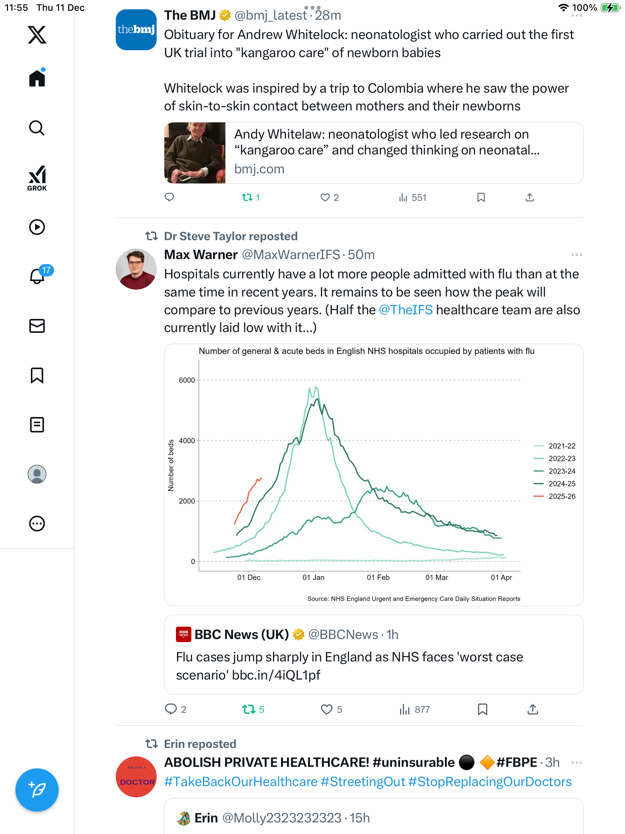625x834 pixels.
Task: Tap the compose post button
Action: [37, 790]
